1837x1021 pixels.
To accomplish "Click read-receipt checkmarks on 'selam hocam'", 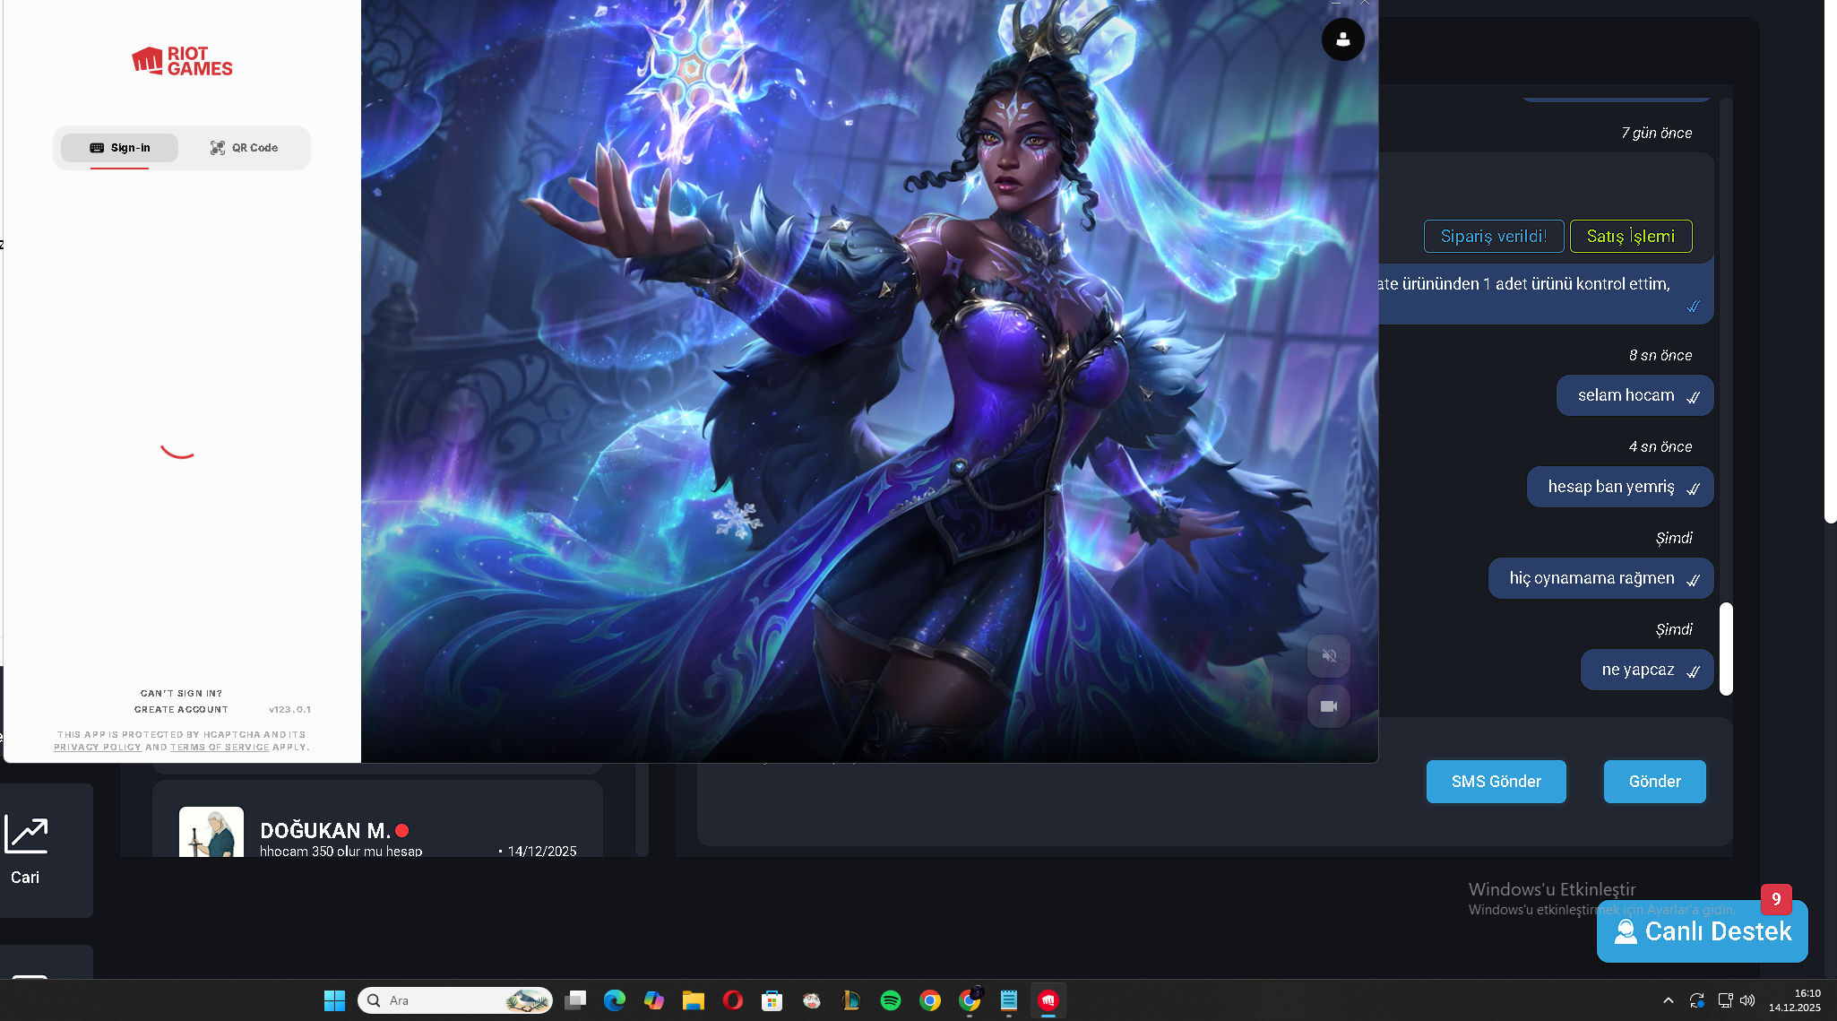I will (x=1693, y=397).
